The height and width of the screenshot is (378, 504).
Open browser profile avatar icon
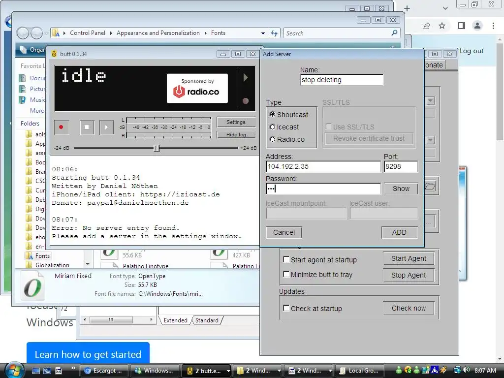pyautogui.click(x=477, y=26)
